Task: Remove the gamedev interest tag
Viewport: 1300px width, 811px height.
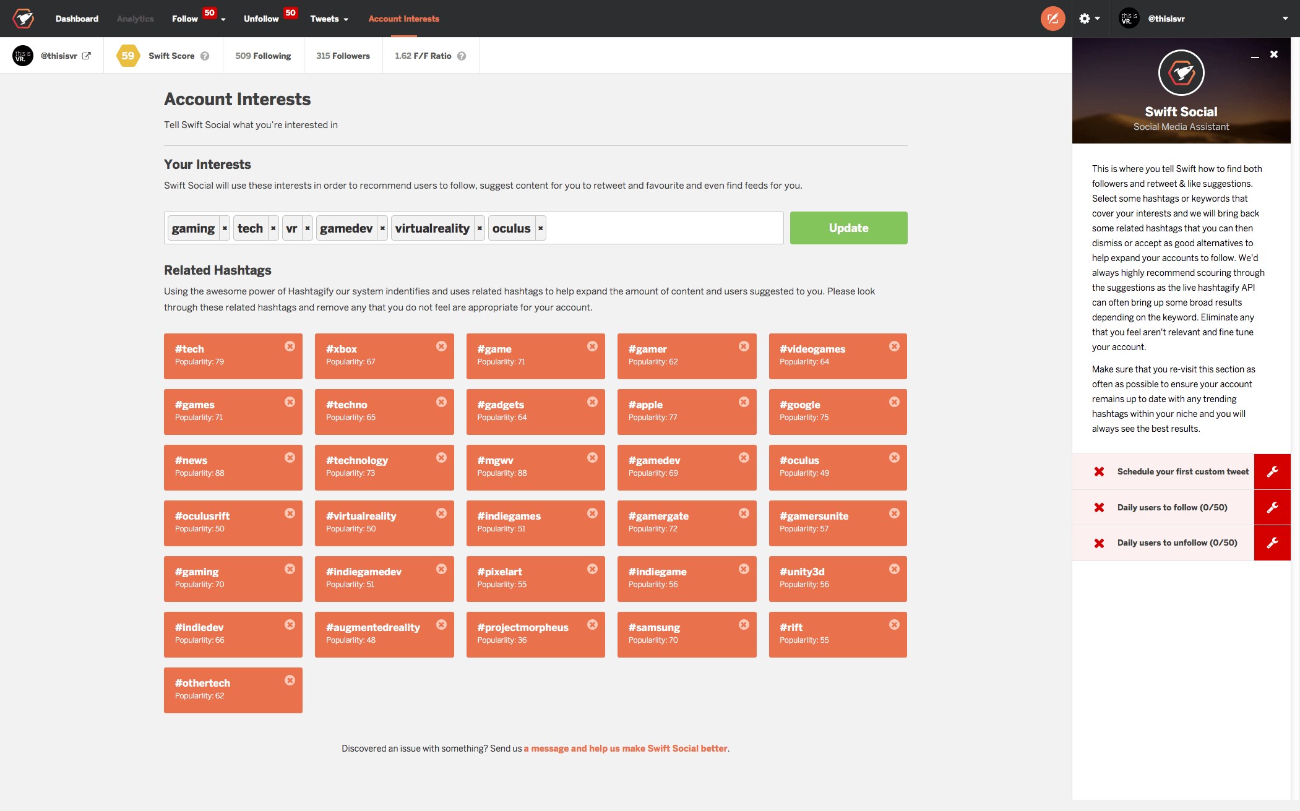Action: (x=382, y=228)
